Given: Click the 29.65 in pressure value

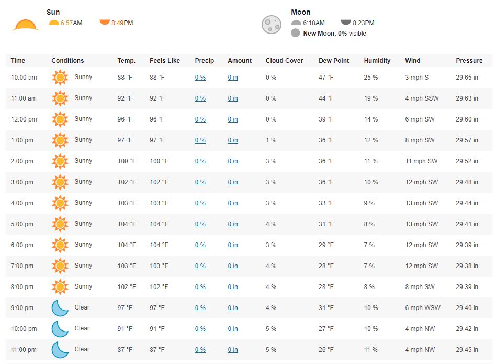Looking at the screenshot, I should pyautogui.click(x=467, y=77).
